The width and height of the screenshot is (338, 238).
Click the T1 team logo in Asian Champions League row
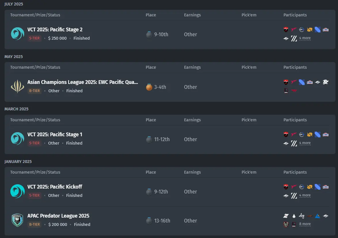tap(294, 91)
